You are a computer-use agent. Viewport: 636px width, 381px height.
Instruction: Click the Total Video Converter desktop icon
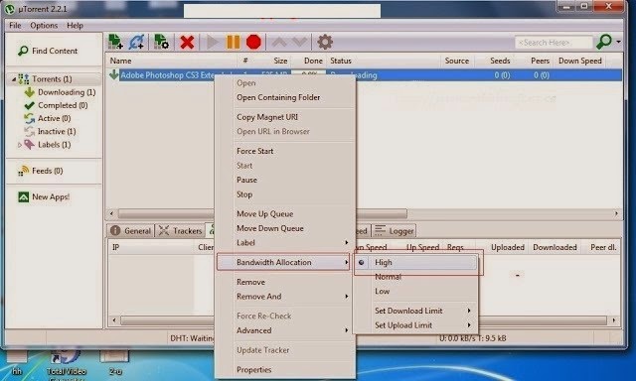pyautogui.click(x=67, y=365)
